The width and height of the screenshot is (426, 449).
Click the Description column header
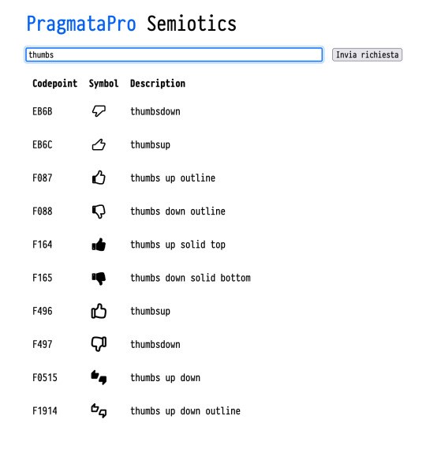point(158,84)
